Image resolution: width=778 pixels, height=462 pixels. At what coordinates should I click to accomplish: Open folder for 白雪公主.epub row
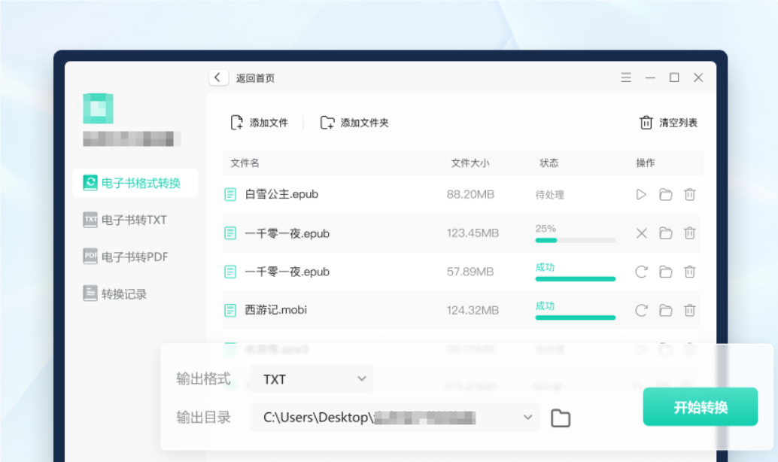click(665, 195)
